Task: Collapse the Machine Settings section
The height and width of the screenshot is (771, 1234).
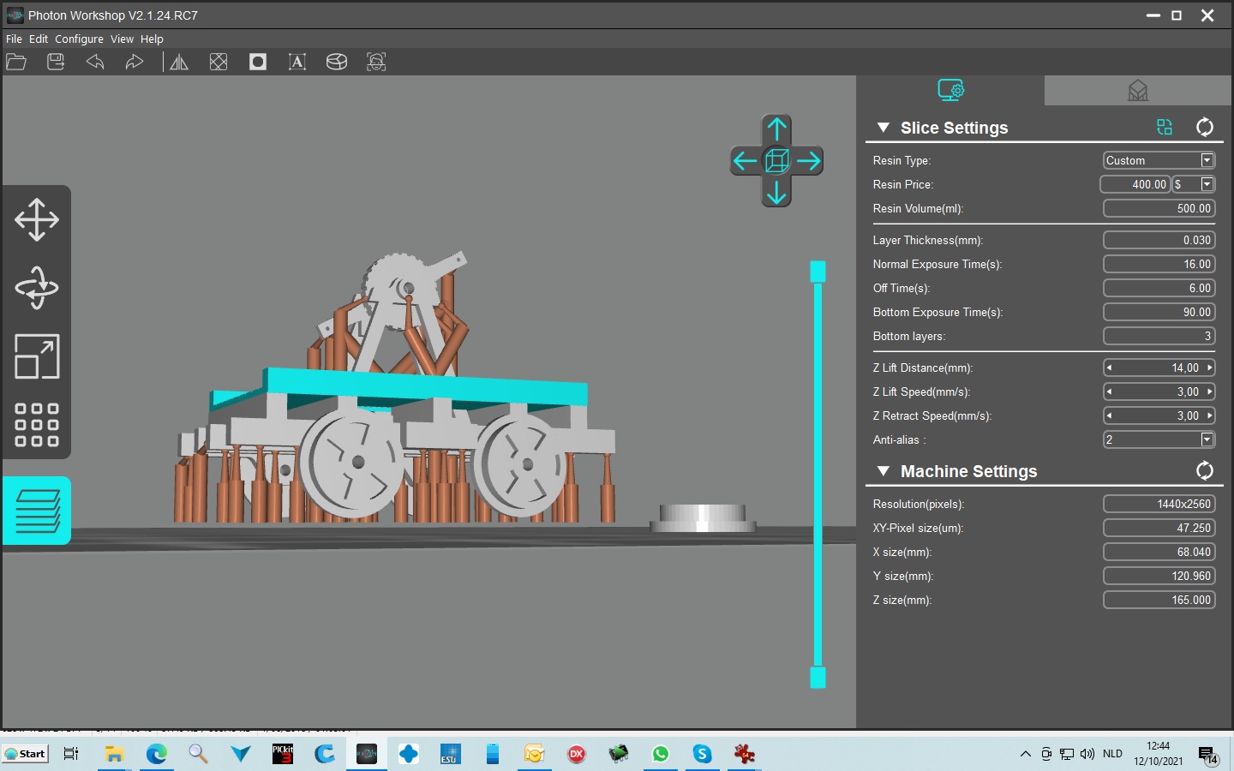Action: [x=884, y=471]
